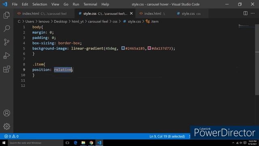Screen dimensions: 259x146
Task: Click the C: breadcrumb root segment
Action: click(x=19, y=21)
